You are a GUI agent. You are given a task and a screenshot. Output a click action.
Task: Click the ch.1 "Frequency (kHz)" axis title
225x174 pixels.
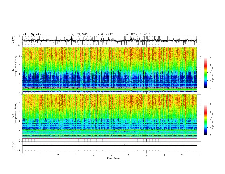(x=16, y=66)
